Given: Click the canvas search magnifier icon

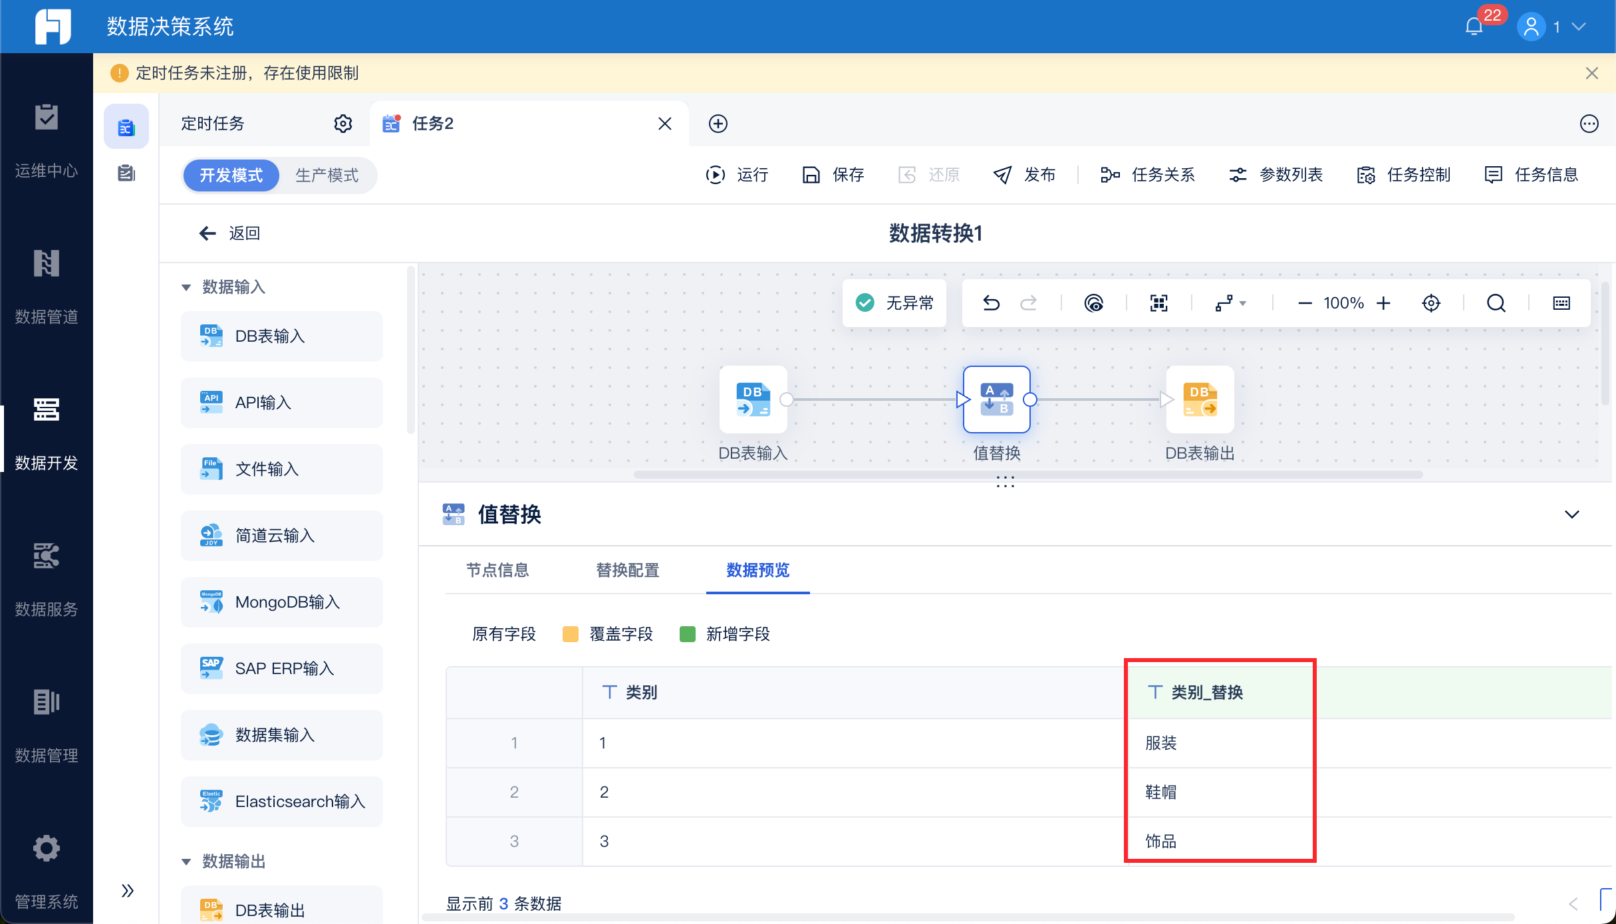Looking at the screenshot, I should [1496, 303].
